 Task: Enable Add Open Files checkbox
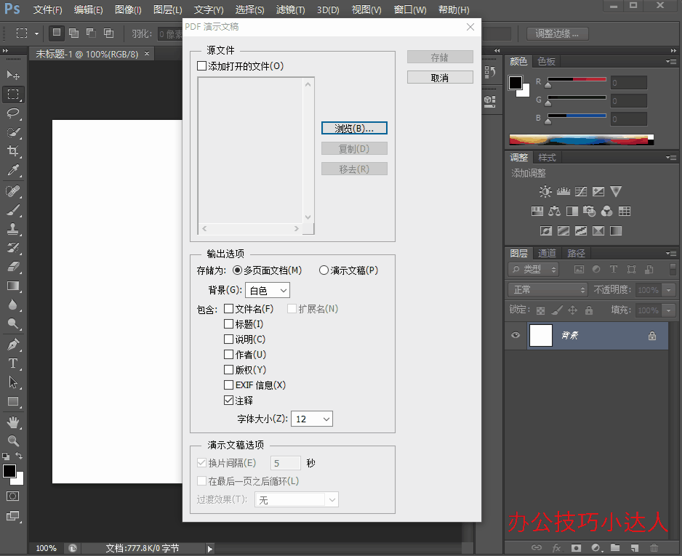pyautogui.click(x=202, y=66)
